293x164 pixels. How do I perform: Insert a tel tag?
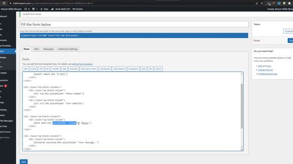point(48,69)
